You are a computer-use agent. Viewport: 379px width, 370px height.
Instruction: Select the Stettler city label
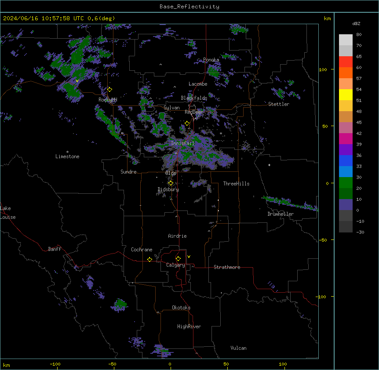(x=279, y=104)
